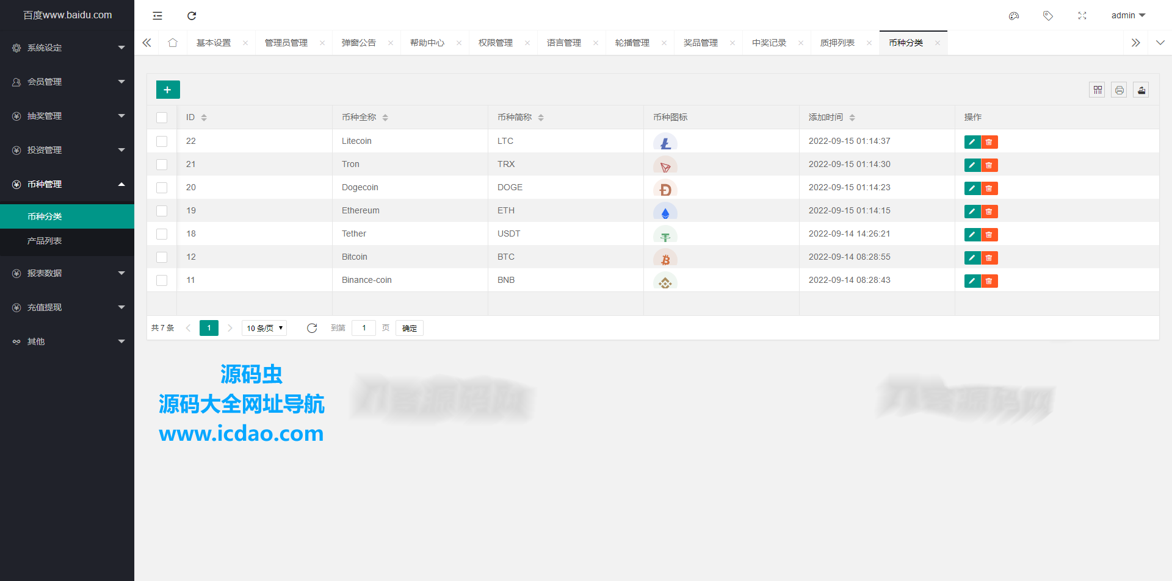Go to next page arrow
1172x581 pixels.
(x=230, y=328)
